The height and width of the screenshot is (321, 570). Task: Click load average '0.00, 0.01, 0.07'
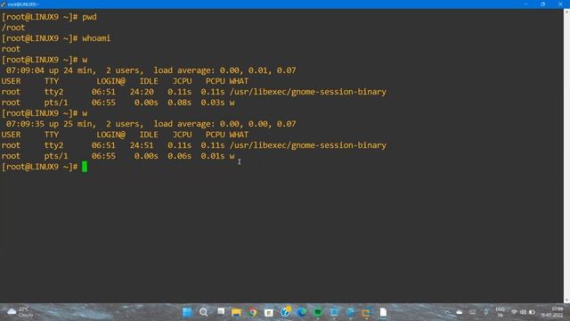pyautogui.click(x=257, y=70)
